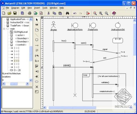This screenshot has height=114, width=137.
Task: Open the Insert menu
Action: (x=37, y=8)
